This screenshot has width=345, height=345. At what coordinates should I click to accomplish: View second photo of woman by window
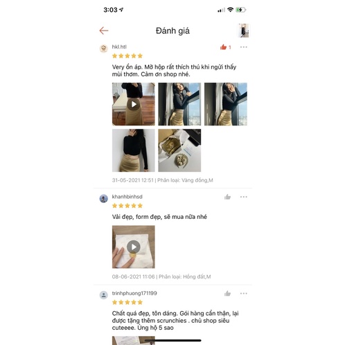(x=179, y=104)
